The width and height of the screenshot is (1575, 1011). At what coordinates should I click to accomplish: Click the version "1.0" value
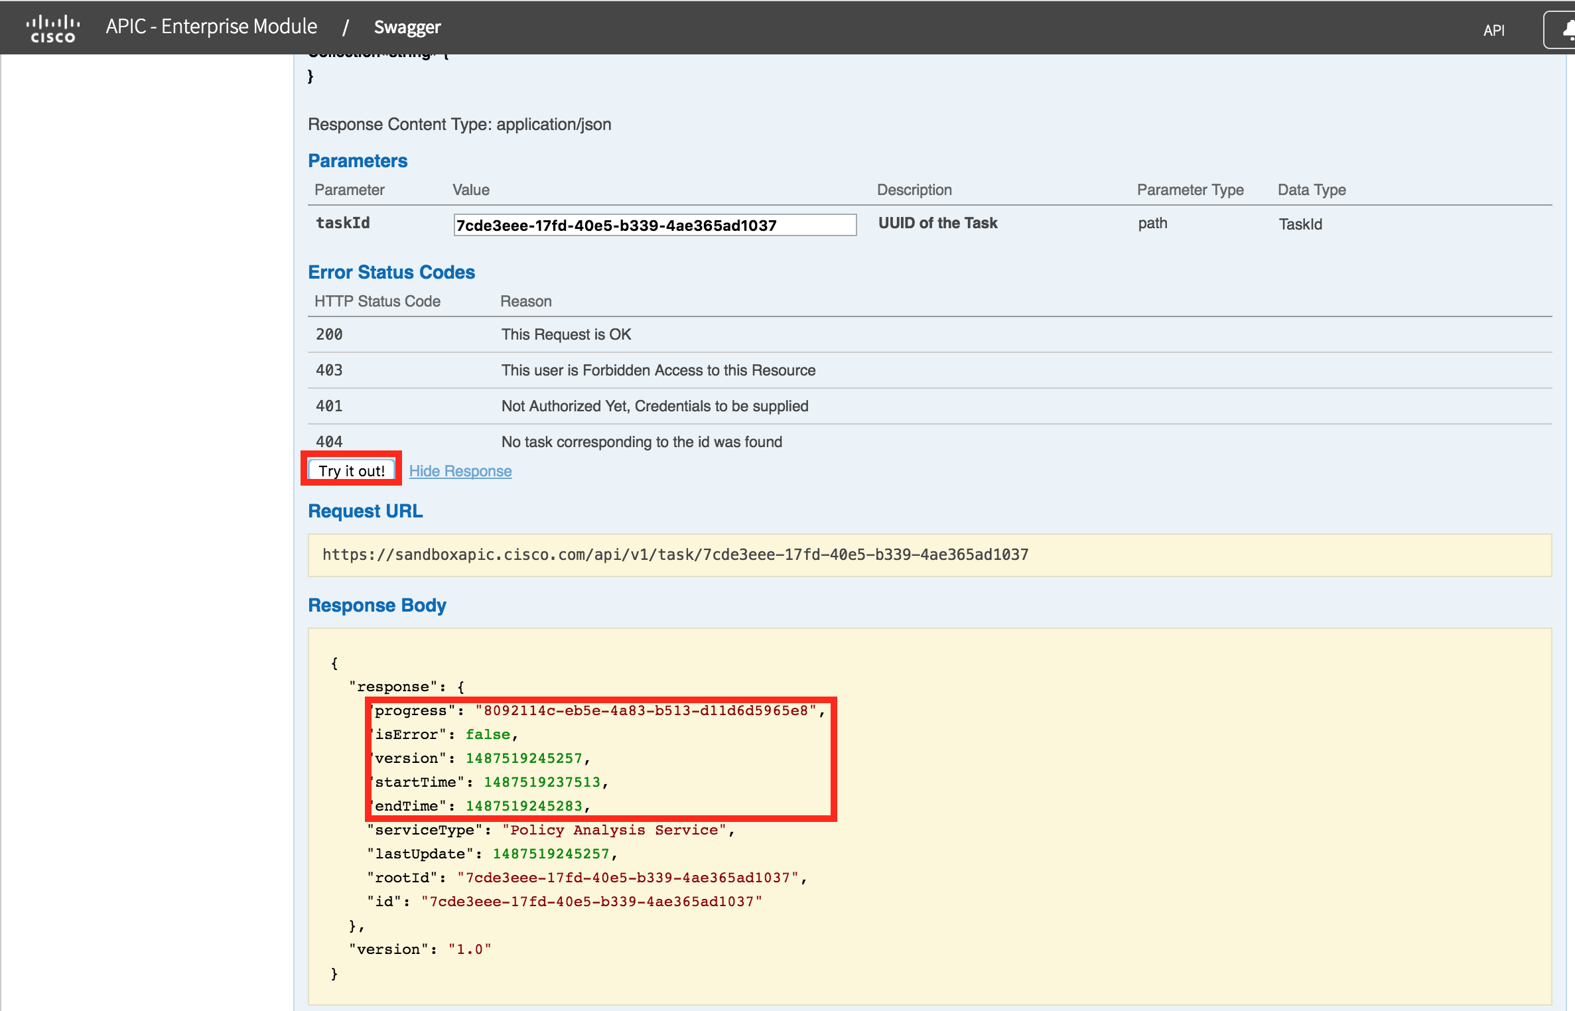pos(470,949)
